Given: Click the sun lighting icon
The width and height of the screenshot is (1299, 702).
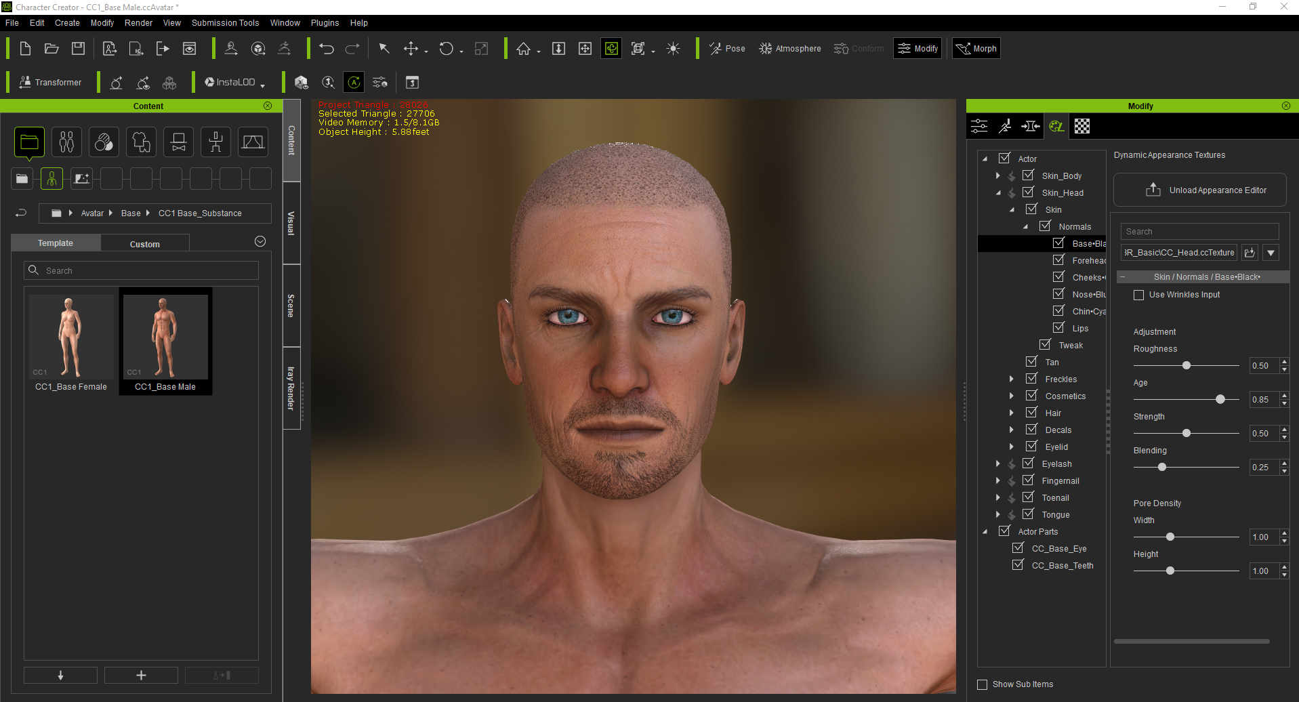Looking at the screenshot, I should click(673, 49).
